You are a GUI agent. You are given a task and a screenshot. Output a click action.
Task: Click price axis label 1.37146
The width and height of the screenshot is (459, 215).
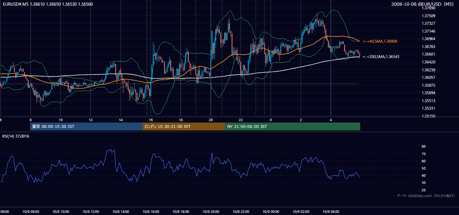pos(428,31)
